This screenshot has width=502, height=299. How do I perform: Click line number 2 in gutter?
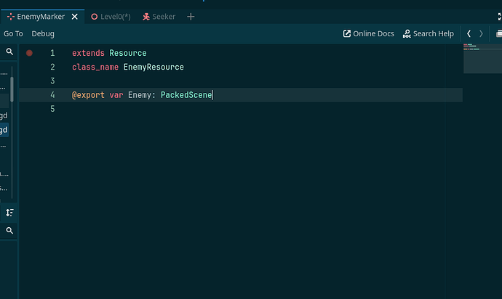click(52, 67)
